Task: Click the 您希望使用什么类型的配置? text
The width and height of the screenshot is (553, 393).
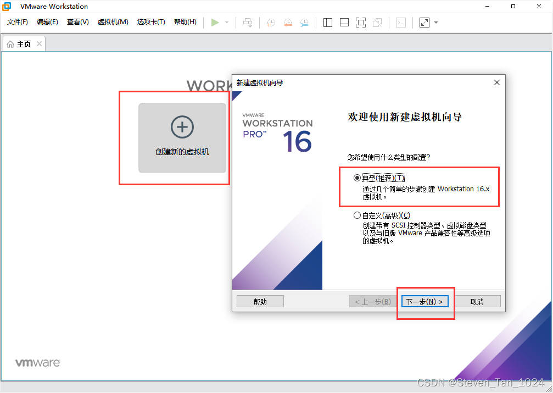Action: pos(389,157)
